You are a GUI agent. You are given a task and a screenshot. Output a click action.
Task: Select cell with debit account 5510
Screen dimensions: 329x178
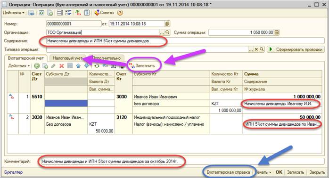[37, 97]
